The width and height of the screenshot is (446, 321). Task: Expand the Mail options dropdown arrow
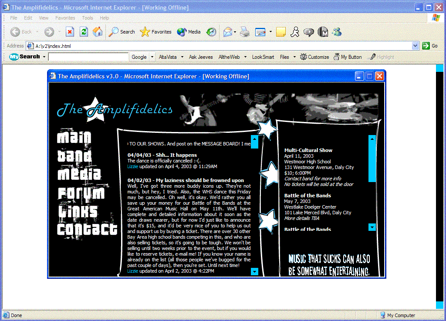point(235,32)
